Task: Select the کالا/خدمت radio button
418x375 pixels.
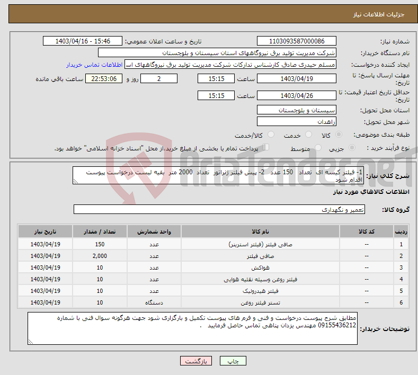Action: click(271, 135)
